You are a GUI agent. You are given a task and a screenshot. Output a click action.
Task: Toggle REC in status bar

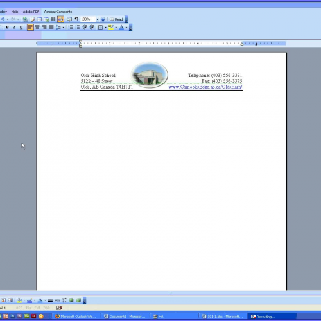point(19,308)
